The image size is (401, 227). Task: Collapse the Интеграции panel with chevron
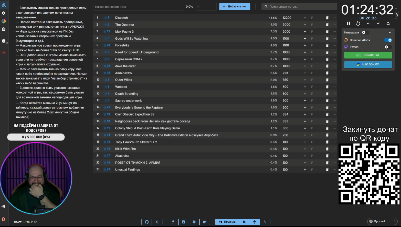390,32
